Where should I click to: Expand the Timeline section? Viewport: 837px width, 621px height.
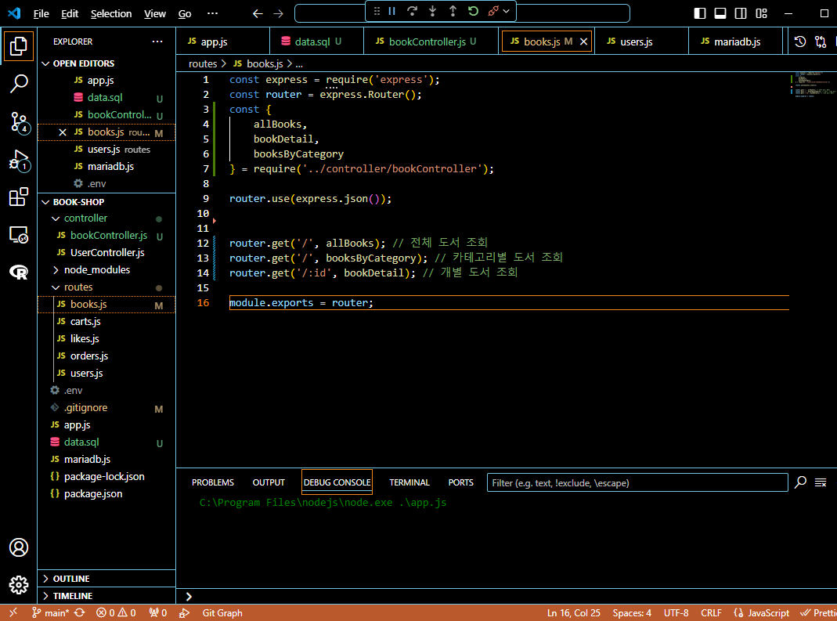[106, 596]
